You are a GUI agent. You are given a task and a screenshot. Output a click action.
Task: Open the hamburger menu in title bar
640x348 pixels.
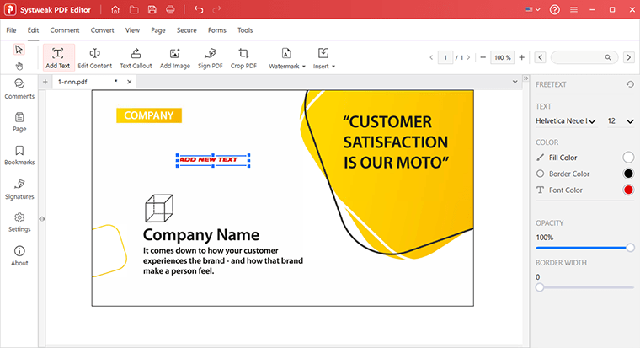point(573,9)
